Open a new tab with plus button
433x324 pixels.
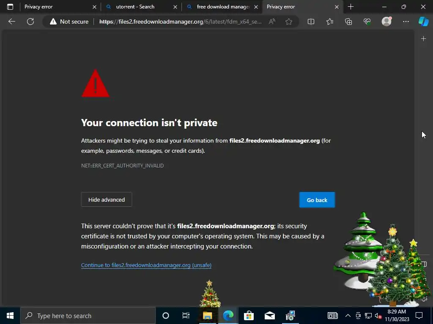point(351,7)
